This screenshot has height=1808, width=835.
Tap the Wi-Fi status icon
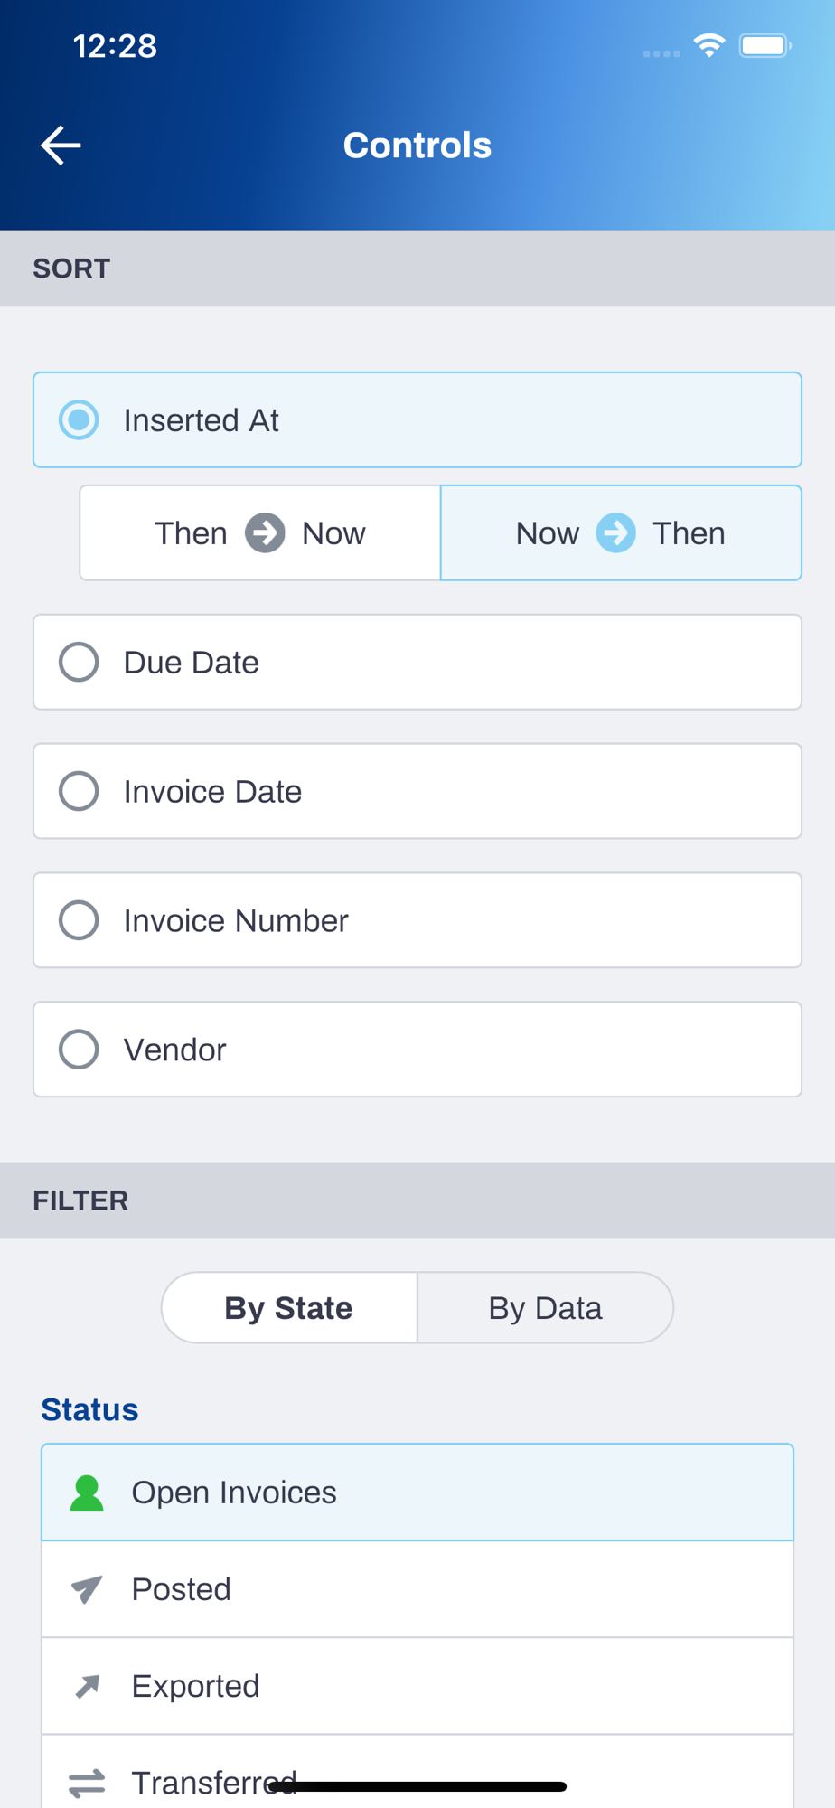coord(709,45)
